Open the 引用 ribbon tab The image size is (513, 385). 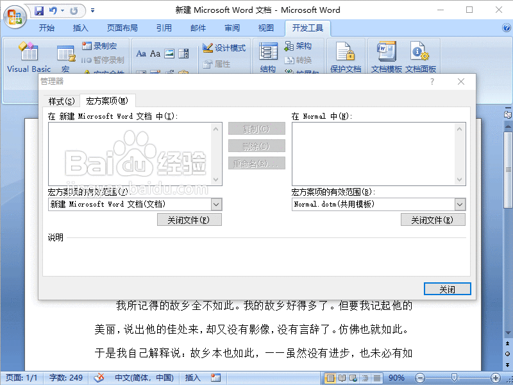tap(164, 28)
